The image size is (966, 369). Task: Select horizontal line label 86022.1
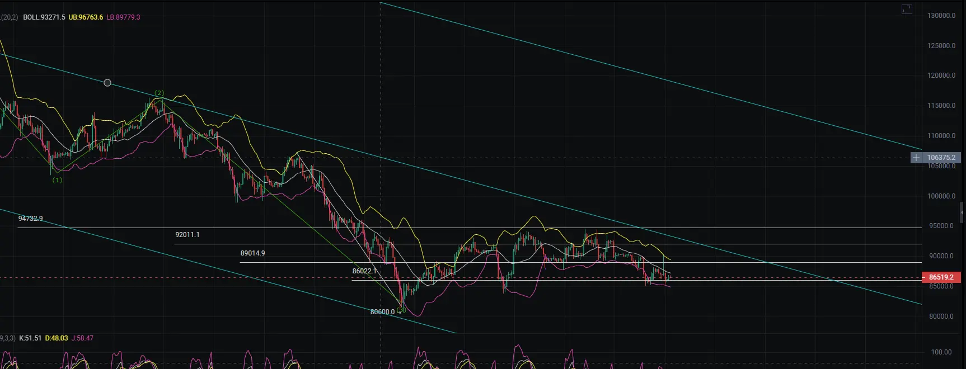[364, 271]
